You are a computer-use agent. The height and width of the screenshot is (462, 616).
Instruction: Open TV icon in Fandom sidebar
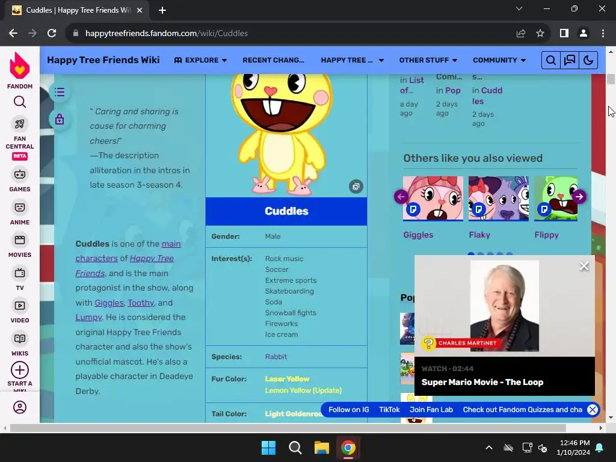click(20, 273)
